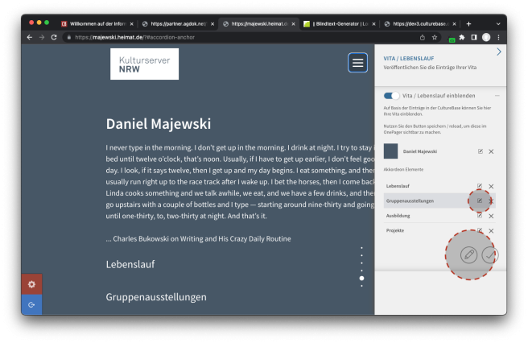Collapse the Vita / Lebenslauf side panel
This screenshot has width=528, height=343.
click(x=499, y=52)
